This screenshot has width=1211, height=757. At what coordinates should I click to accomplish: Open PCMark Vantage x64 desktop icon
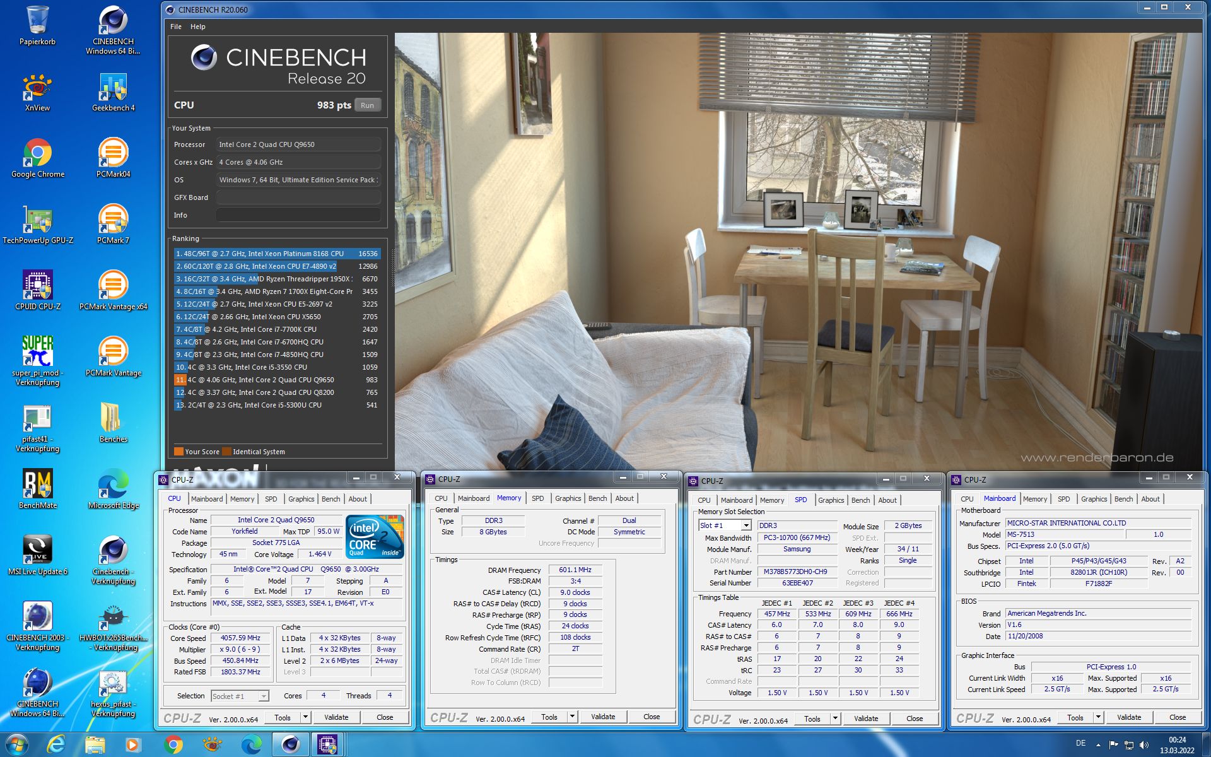click(x=113, y=291)
